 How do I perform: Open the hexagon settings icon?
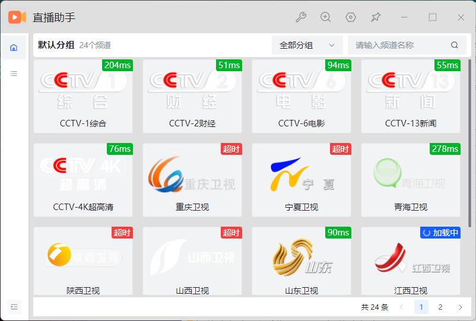pos(351,17)
